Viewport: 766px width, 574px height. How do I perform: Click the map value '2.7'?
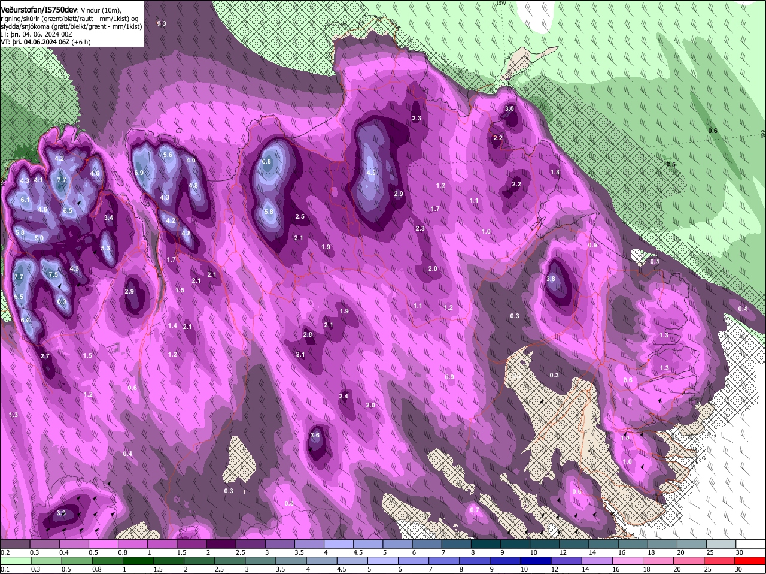(x=44, y=357)
